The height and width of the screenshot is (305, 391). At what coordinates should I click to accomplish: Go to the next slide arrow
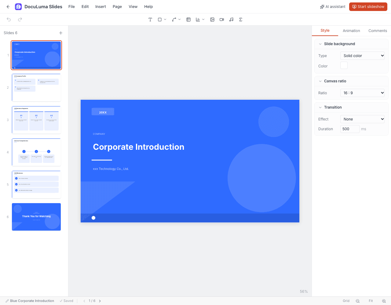pyautogui.click(x=100, y=301)
